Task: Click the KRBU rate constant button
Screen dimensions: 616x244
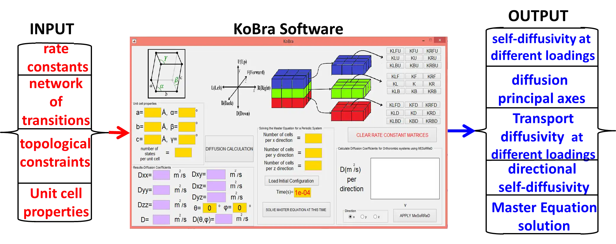Action: point(432,66)
